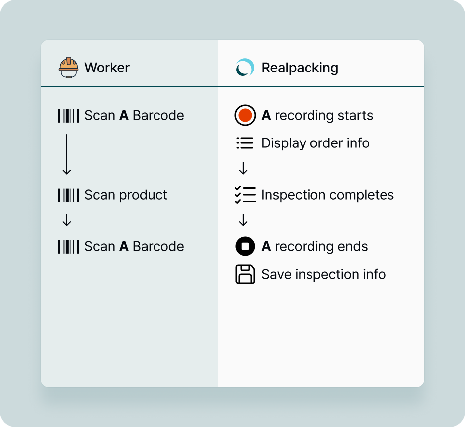Click the last Scan A Barcode icon
The image size is (465, 427).
pyautogui.click(x=69, y=247)
